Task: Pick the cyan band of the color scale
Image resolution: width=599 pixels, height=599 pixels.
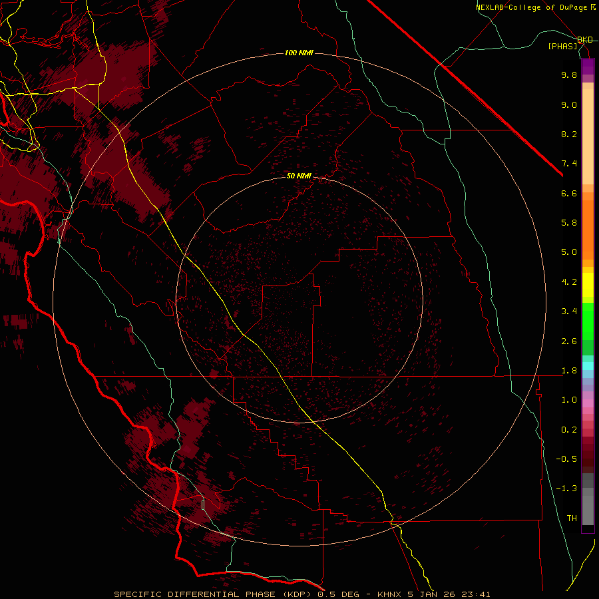Action: click(x=588, y=365)
